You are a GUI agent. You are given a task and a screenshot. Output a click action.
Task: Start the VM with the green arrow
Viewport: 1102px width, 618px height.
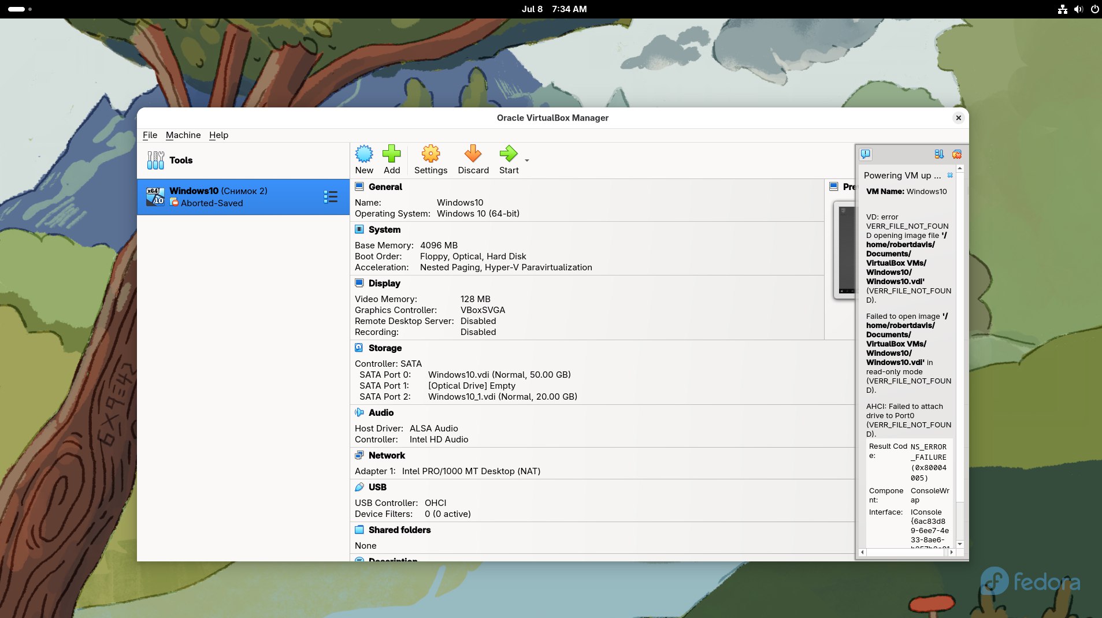pyautogui.click(x=509, y=154)
